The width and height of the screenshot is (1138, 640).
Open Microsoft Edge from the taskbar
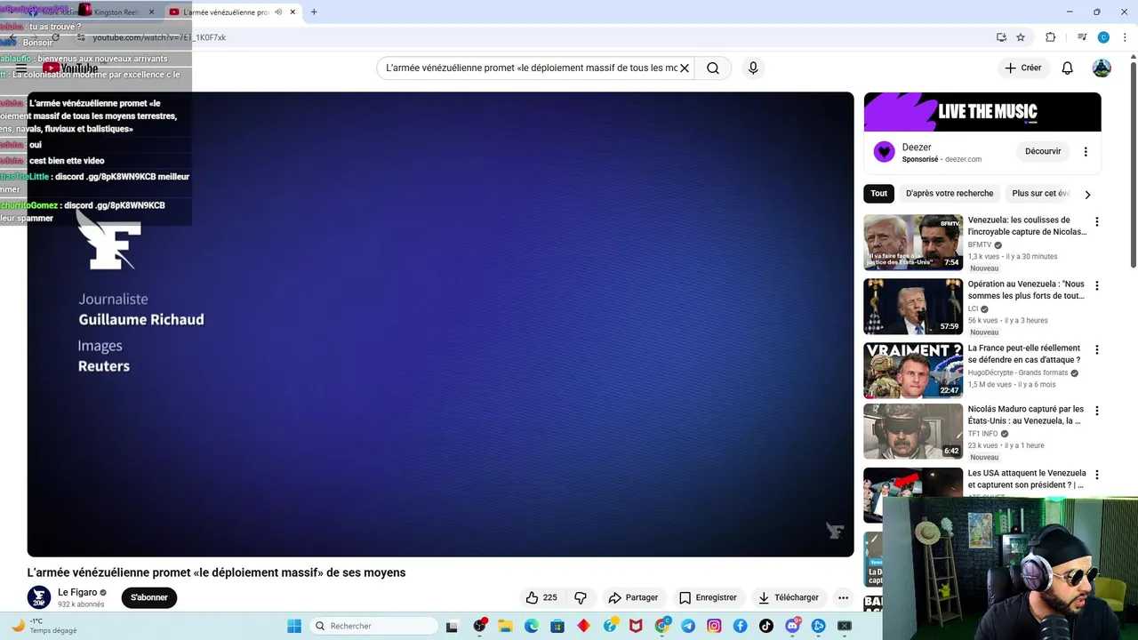tap(531, 626)
